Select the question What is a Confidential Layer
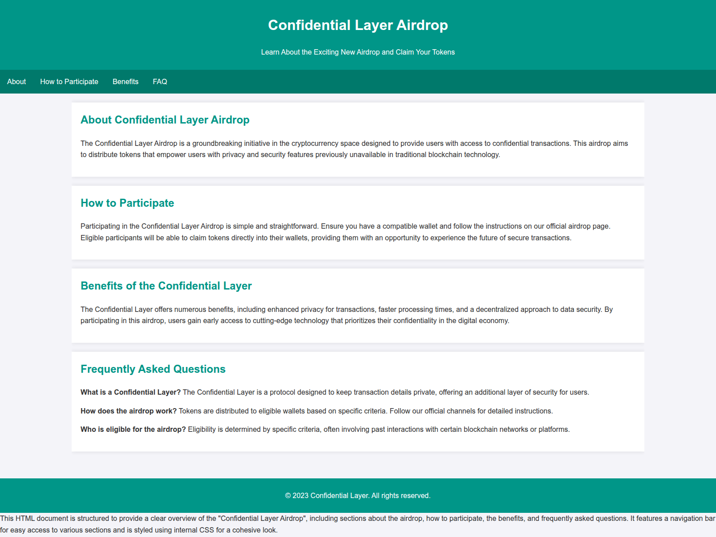The image size is (716, 537). [x=131, y=392]
